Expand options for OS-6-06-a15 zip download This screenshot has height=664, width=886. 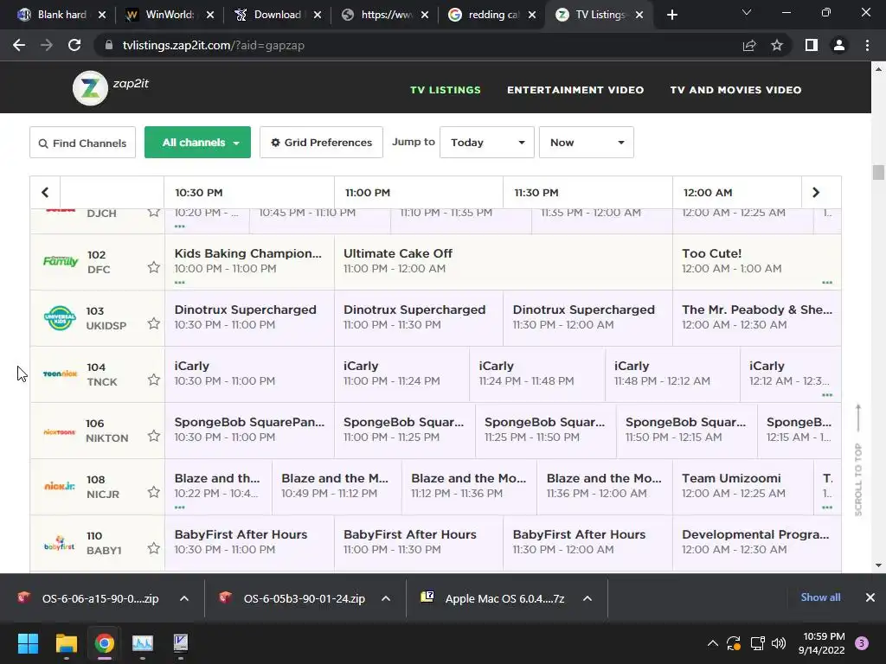184,598
